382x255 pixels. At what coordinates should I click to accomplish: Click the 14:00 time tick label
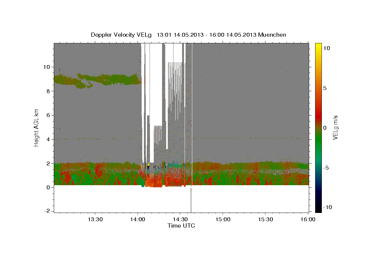point(138,220)
